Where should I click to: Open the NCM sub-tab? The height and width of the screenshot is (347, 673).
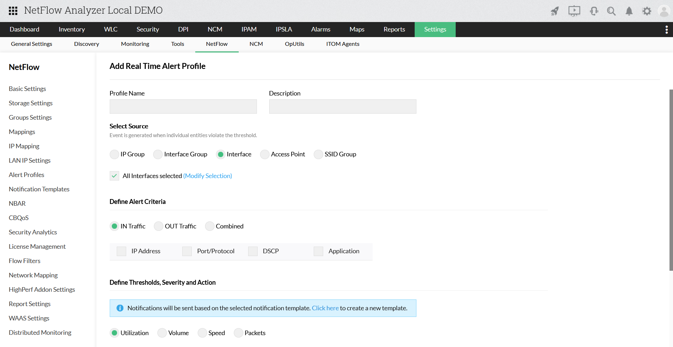click(x=256, y=44)
